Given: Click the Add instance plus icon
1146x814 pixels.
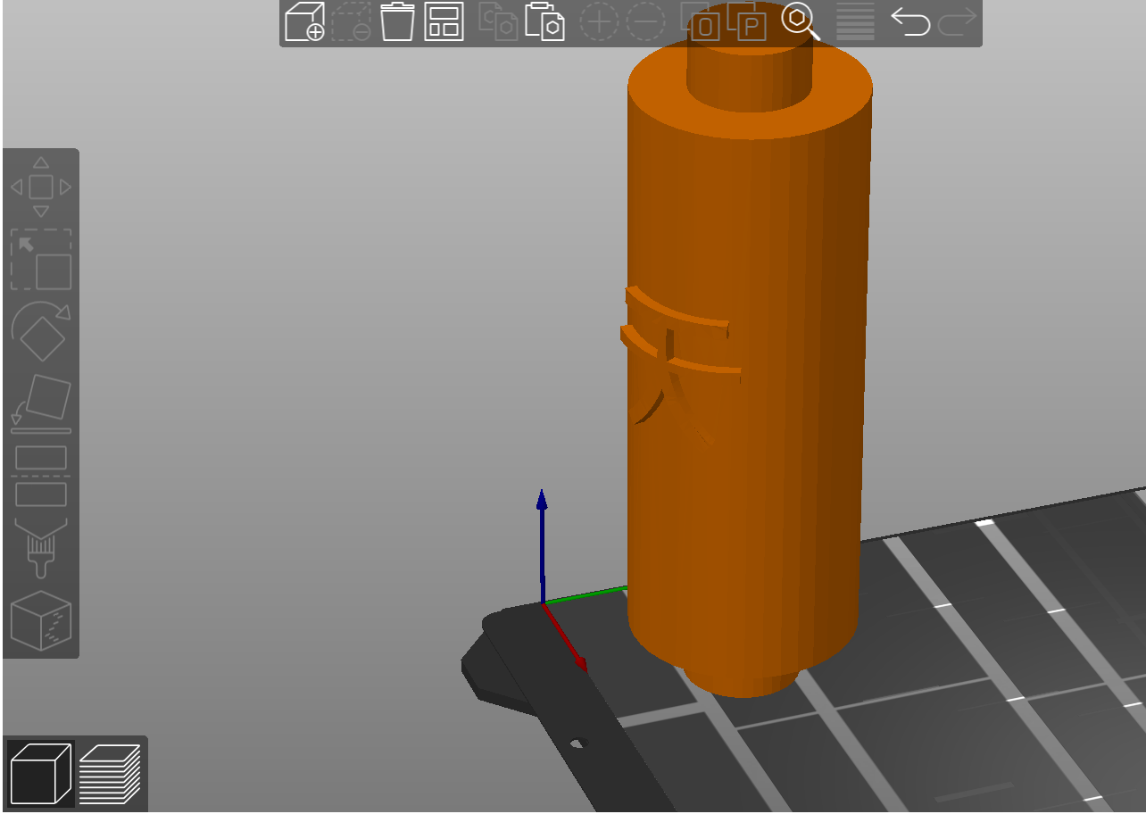Looking at the screenshot, I should 599,21.
